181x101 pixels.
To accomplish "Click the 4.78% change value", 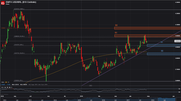I will 9,85.
